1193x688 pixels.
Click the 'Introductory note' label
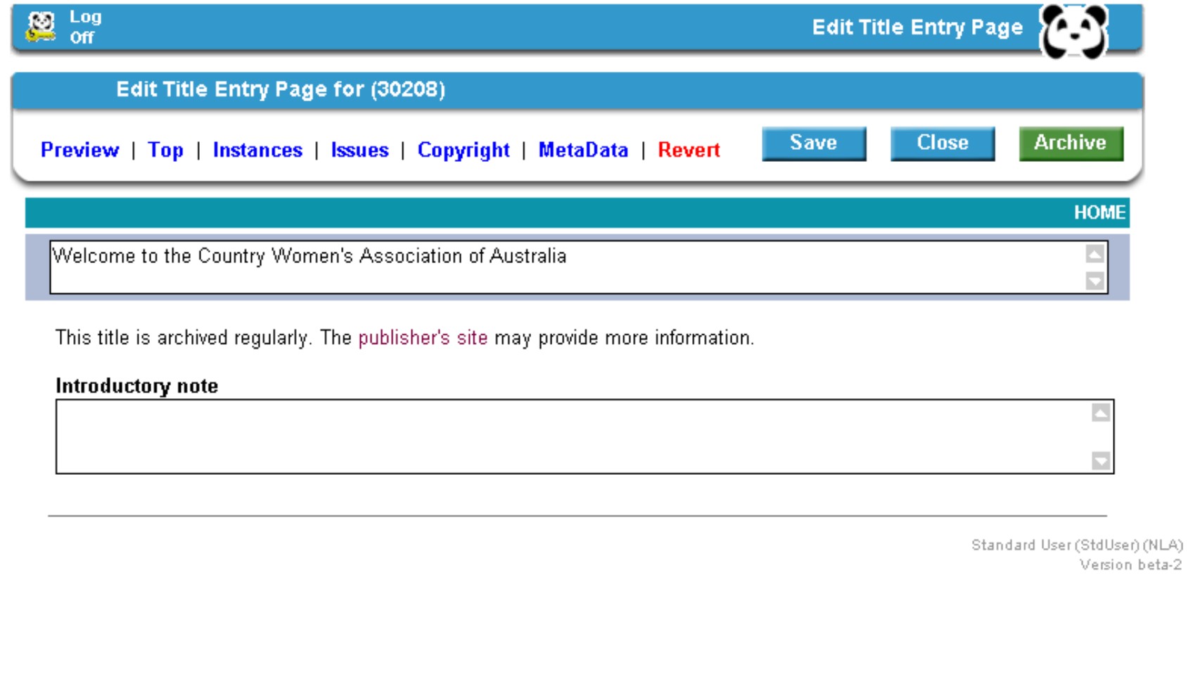pos(137,386)
